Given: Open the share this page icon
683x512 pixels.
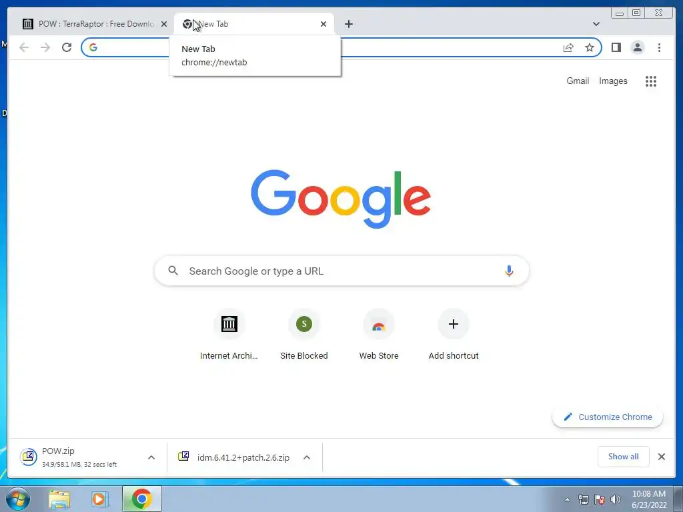Looking at the screenshot, I should 568,47.
